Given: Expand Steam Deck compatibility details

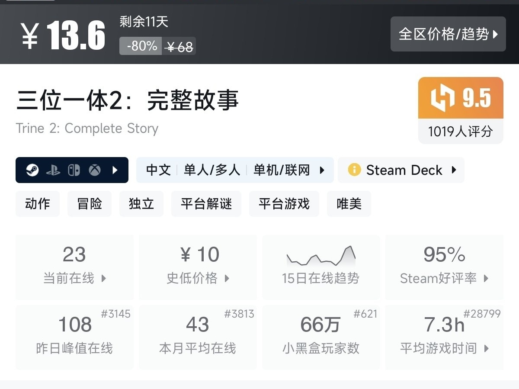Looking at the screenshot, I should (454, 170).
